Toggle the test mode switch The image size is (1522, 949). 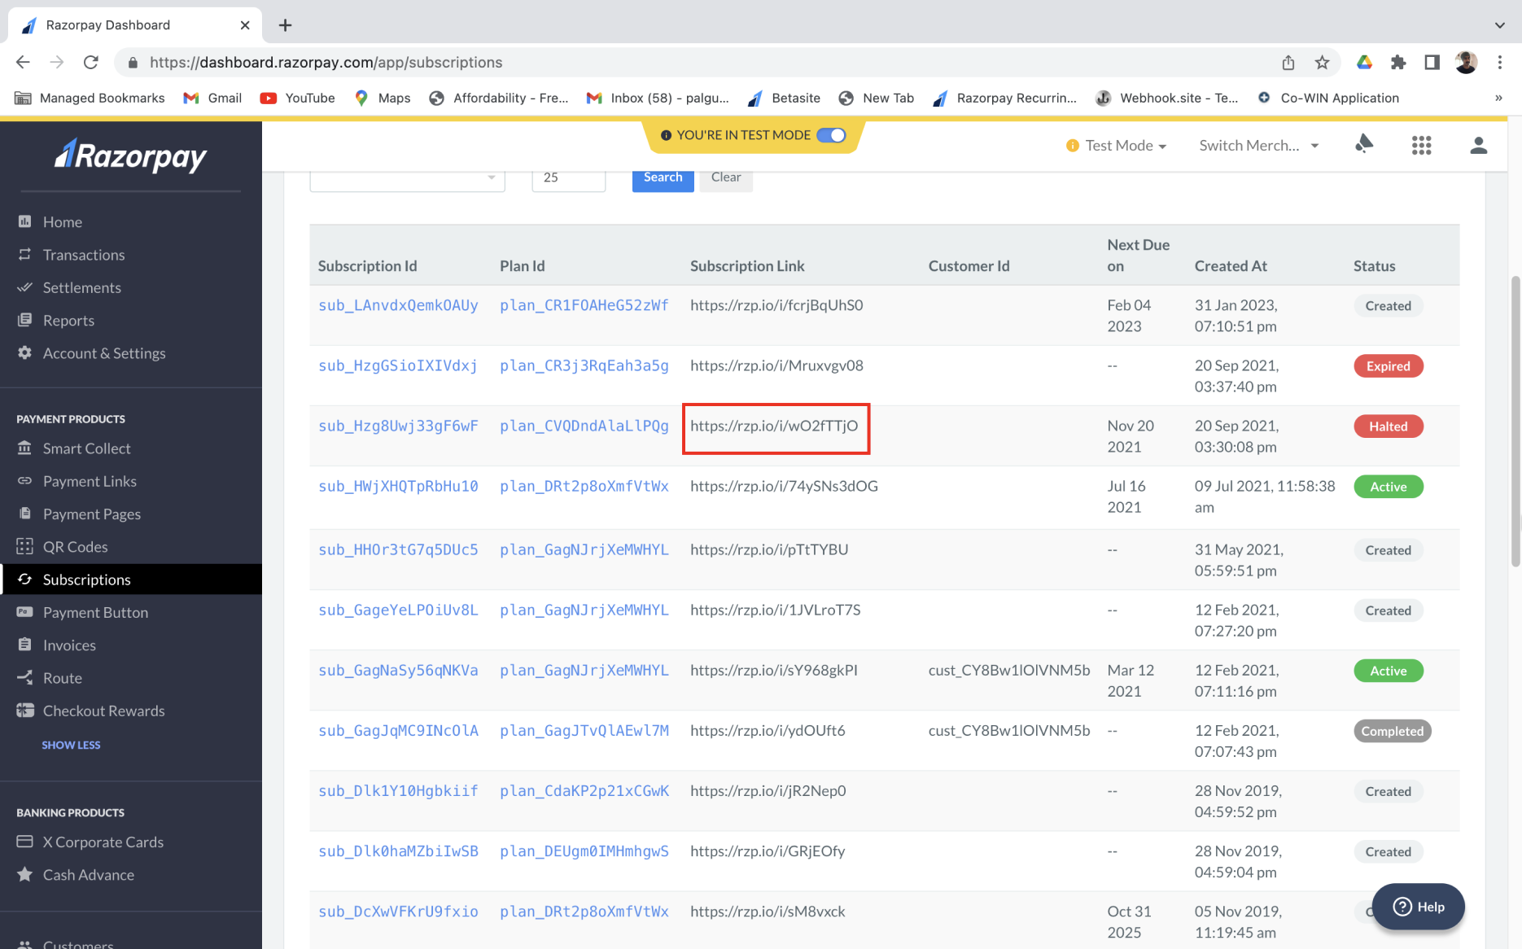pyautogui.click(x=831, y=135)
